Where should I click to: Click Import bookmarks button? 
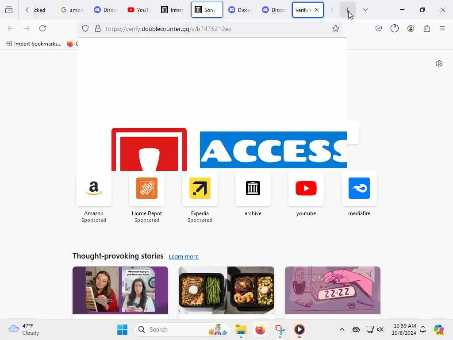click(x=34, y=44)
